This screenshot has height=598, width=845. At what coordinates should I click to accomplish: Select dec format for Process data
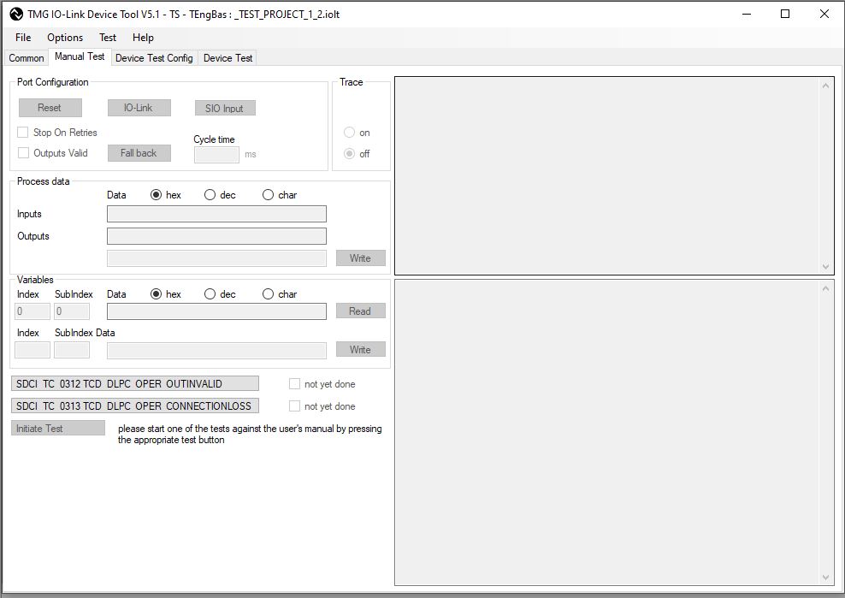(210, 195)
